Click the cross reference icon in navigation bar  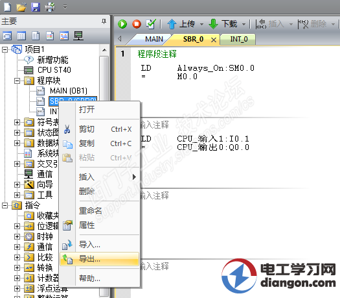pos(64,36)
